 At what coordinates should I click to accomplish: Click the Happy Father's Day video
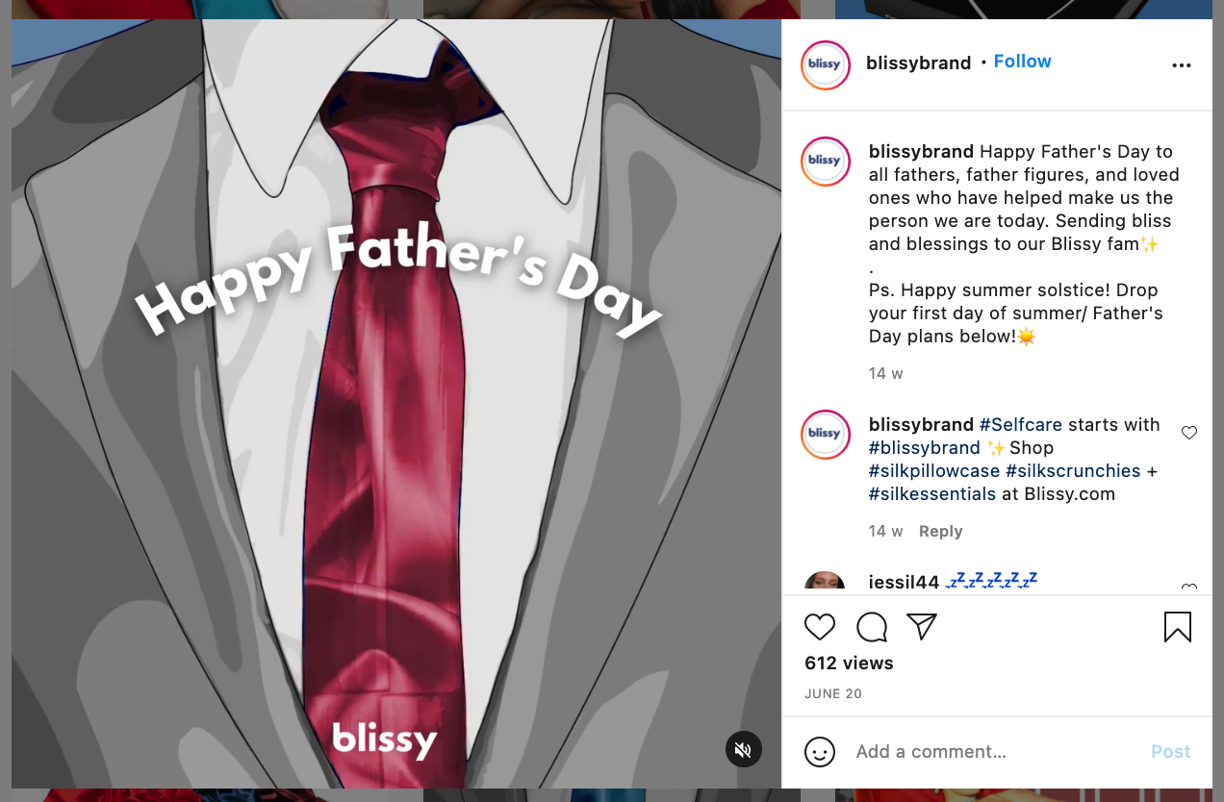point(396,404)
